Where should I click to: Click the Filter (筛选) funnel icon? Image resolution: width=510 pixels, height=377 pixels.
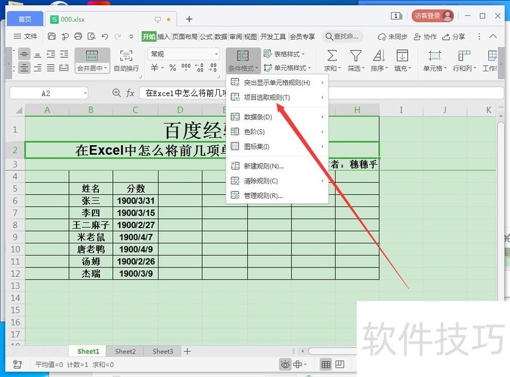356,55
